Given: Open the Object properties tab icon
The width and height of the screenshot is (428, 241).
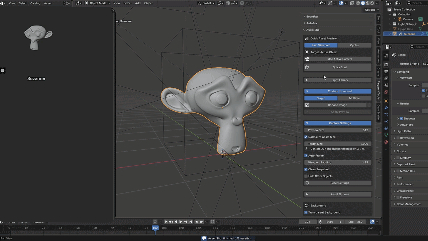Looking at the screenshot, I should (x=386, y=101).
